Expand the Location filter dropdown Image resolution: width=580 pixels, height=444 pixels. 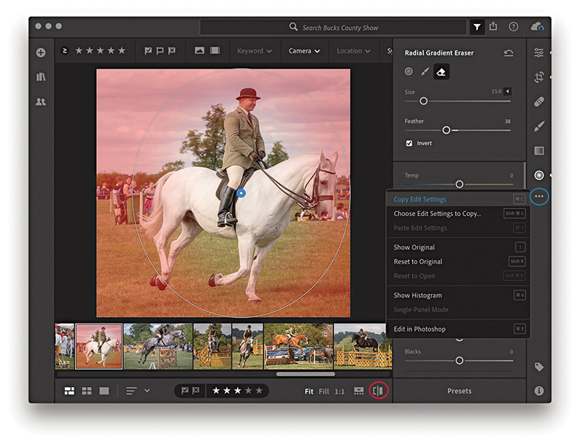coord(353,51)
